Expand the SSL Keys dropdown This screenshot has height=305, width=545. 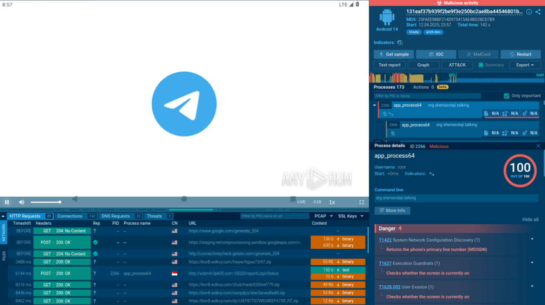[x=351, y=216]
